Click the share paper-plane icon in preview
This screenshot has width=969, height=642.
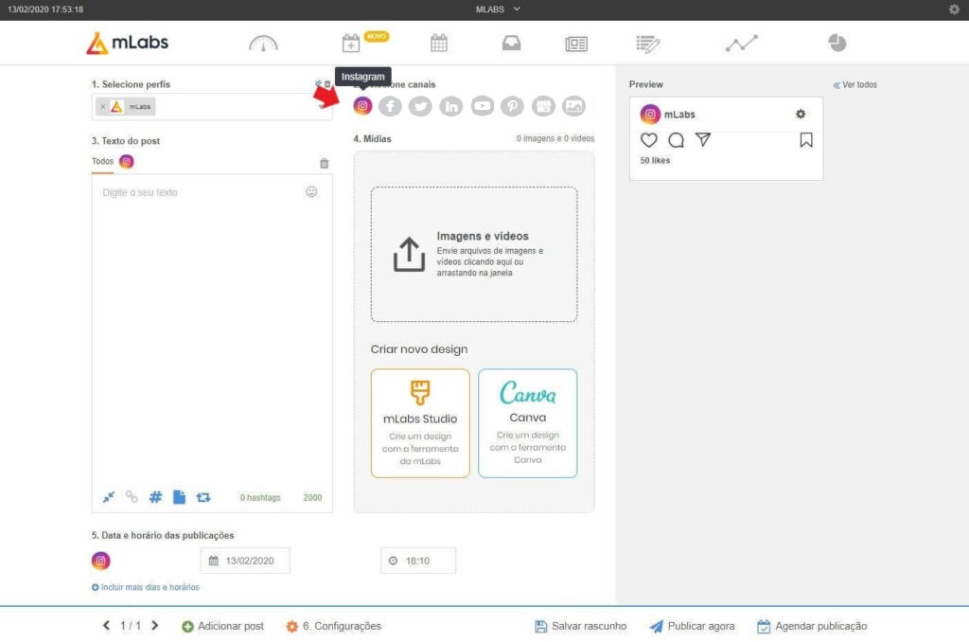(x=703, y=139)
